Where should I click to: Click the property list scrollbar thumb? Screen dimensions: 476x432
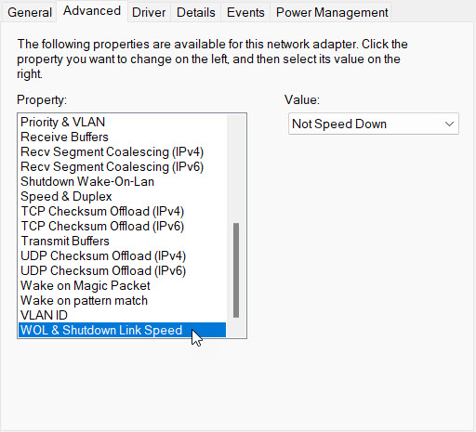click(236, 270)
